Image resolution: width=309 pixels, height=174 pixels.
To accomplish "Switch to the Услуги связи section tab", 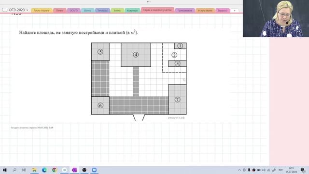I will [x=205, y=11].
